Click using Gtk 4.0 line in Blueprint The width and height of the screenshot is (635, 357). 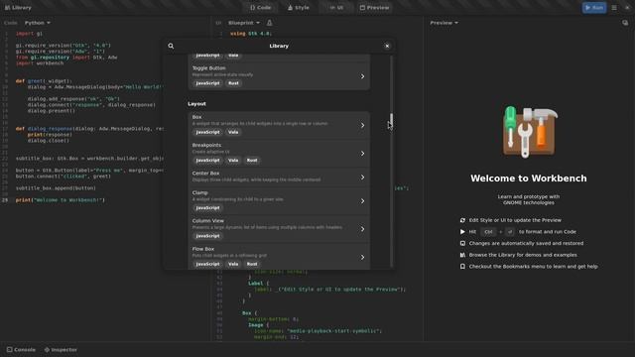[251, 34]
